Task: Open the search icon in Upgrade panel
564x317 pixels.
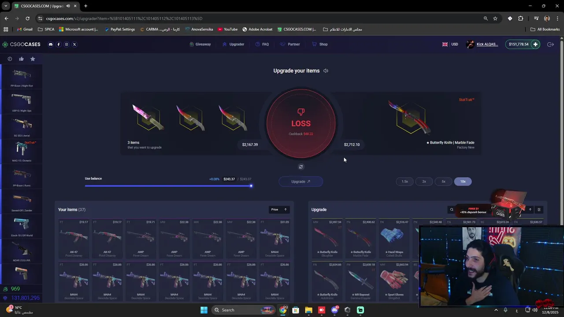Action: click(x=451, y=210)
